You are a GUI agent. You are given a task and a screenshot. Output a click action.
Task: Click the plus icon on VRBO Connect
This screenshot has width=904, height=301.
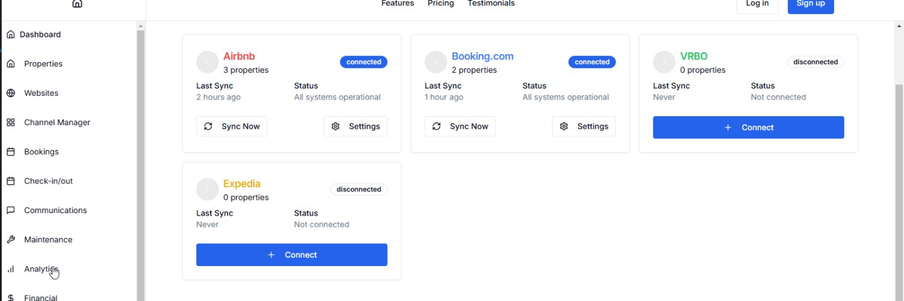point(728,128)
